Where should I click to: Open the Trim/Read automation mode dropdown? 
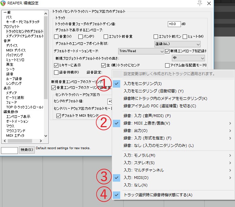click(x=141, y=51)
